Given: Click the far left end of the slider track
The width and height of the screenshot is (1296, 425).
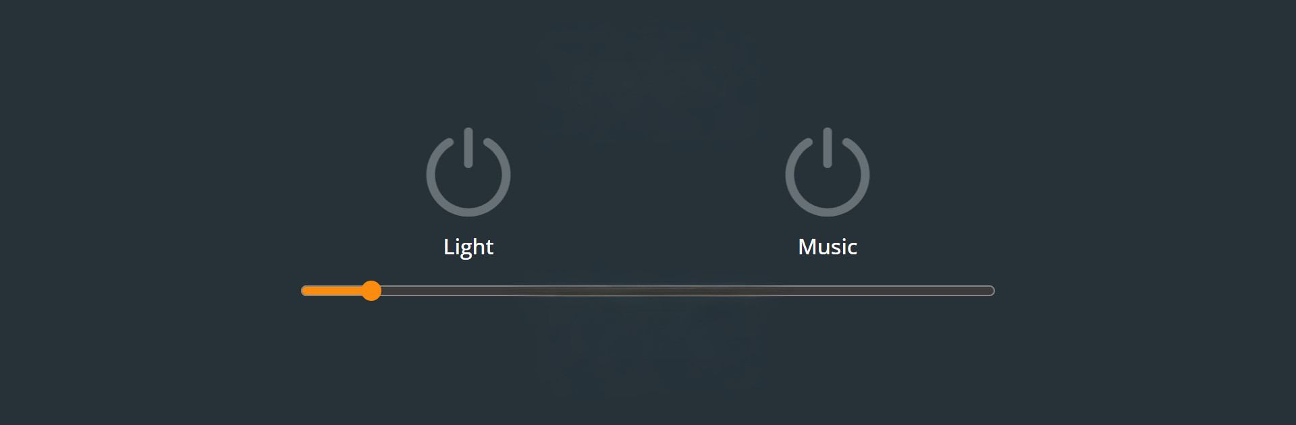Looking at the screenshot, I should (304, 291).
